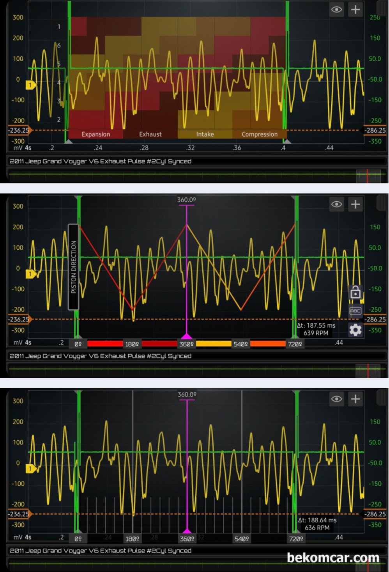Open settings with the gear icon
Viewport: 389px width, 572px height.
(355, 330)
